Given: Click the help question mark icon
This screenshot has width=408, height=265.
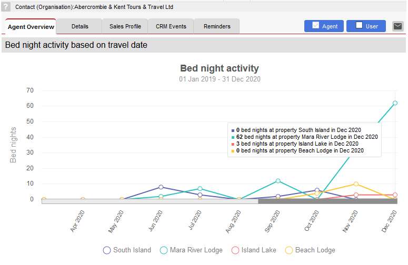Looking at the screenshot, I should click(5, 7).
